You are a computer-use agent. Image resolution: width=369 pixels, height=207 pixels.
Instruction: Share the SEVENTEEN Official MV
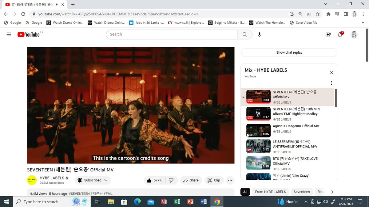pos(191,180)
